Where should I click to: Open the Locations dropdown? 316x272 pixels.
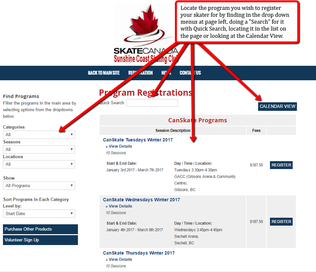[x=39, y=164]
